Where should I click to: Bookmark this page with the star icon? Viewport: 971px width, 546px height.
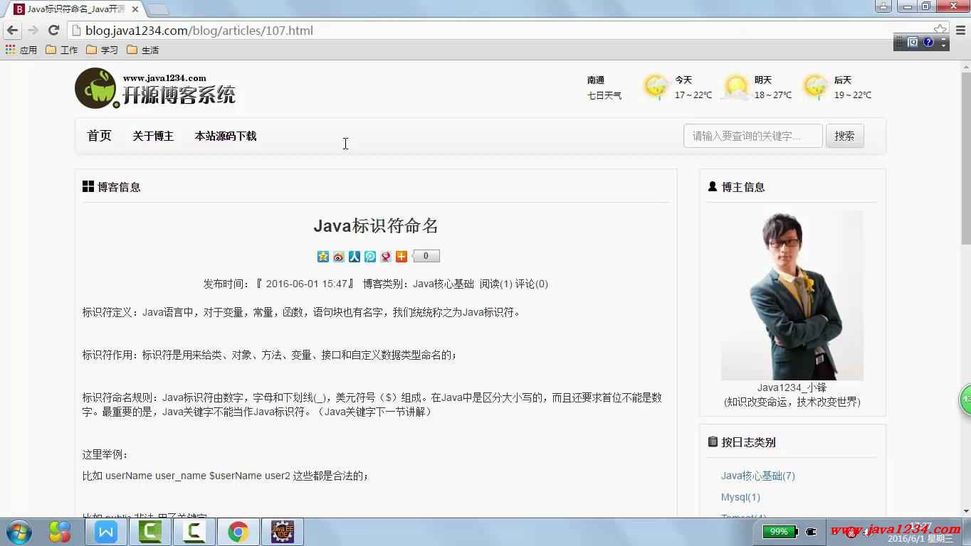pyautogui.click(x=940, y=30)
